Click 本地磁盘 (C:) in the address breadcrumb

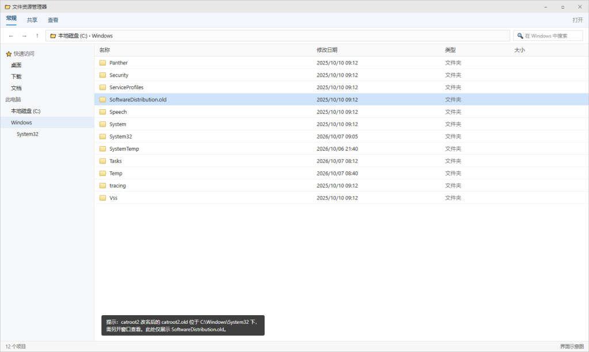72,36
